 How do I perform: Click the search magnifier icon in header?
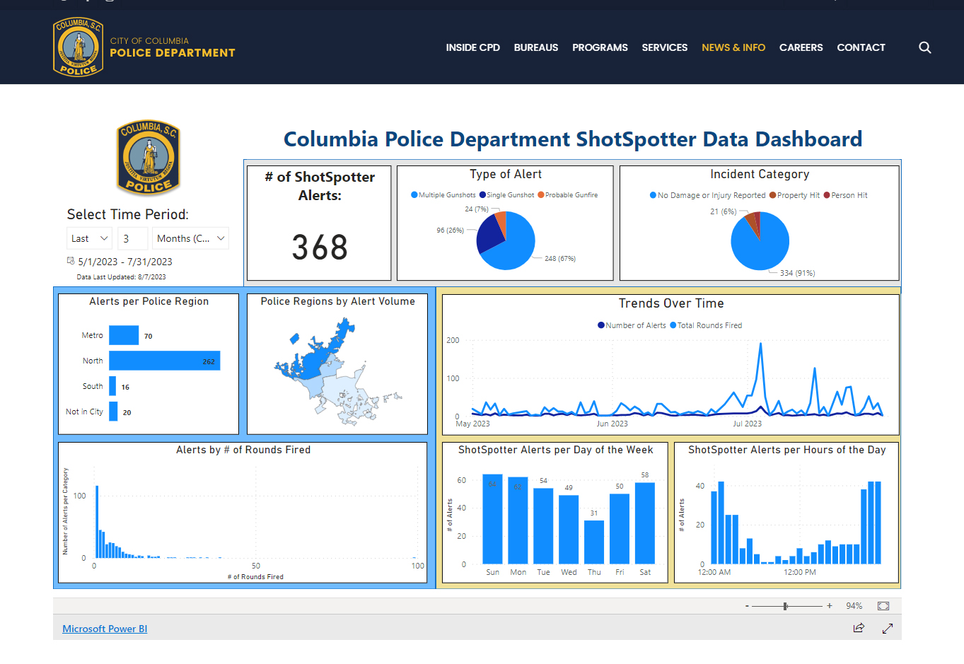[x=924, y=47]
